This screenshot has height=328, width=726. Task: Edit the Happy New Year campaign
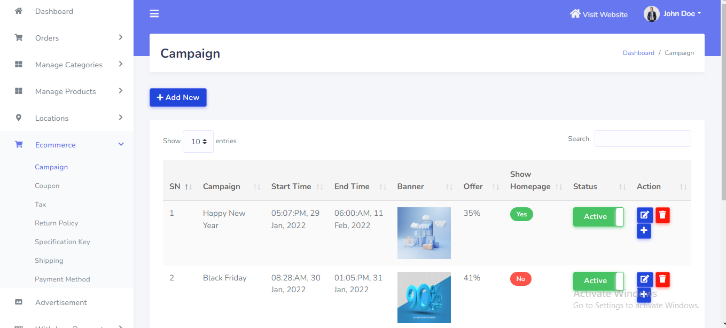pos(645,215)
